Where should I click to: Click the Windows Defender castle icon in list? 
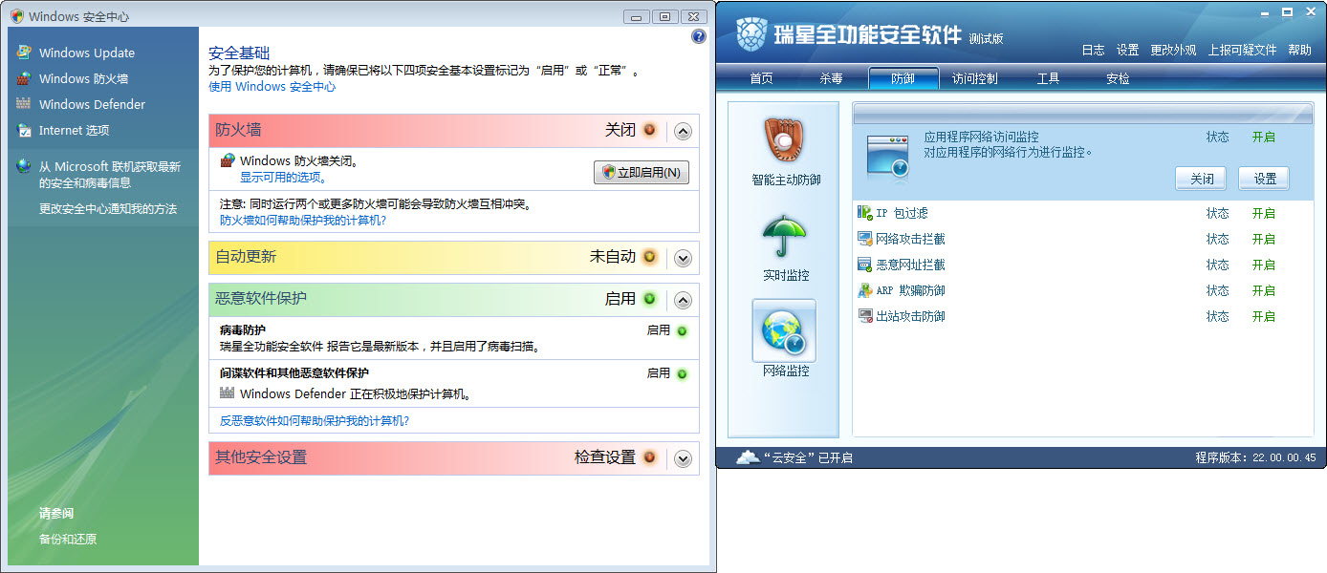tap(227, 393)
